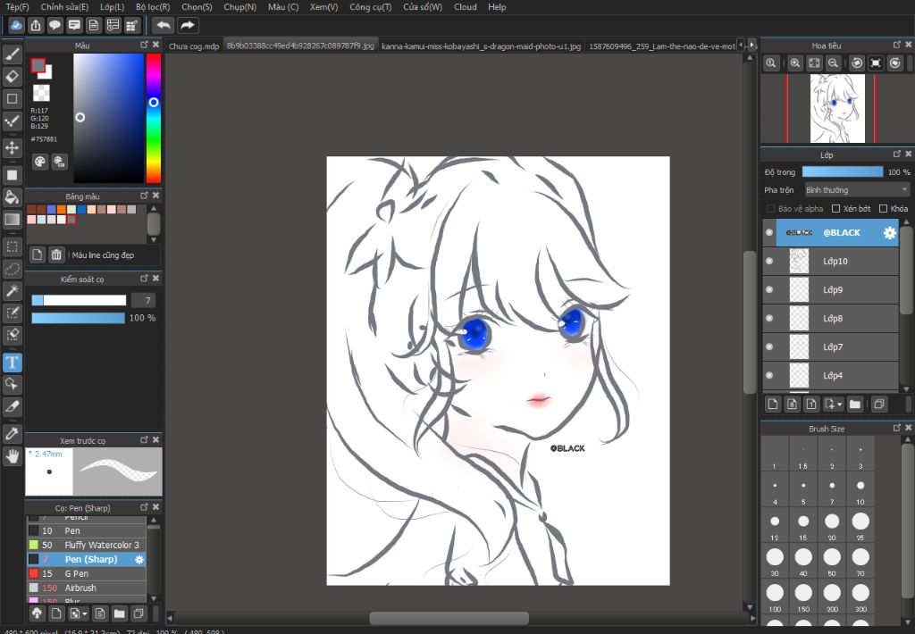
Task: Pick the orange swatch in Bảng màu
Action: pyautogui.click(x=62, y=209)
